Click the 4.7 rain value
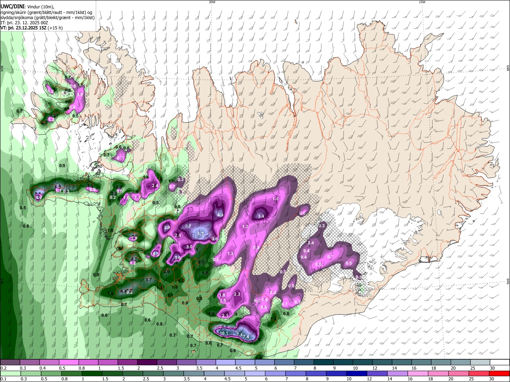The image size is (510, 382). [134, 259]
